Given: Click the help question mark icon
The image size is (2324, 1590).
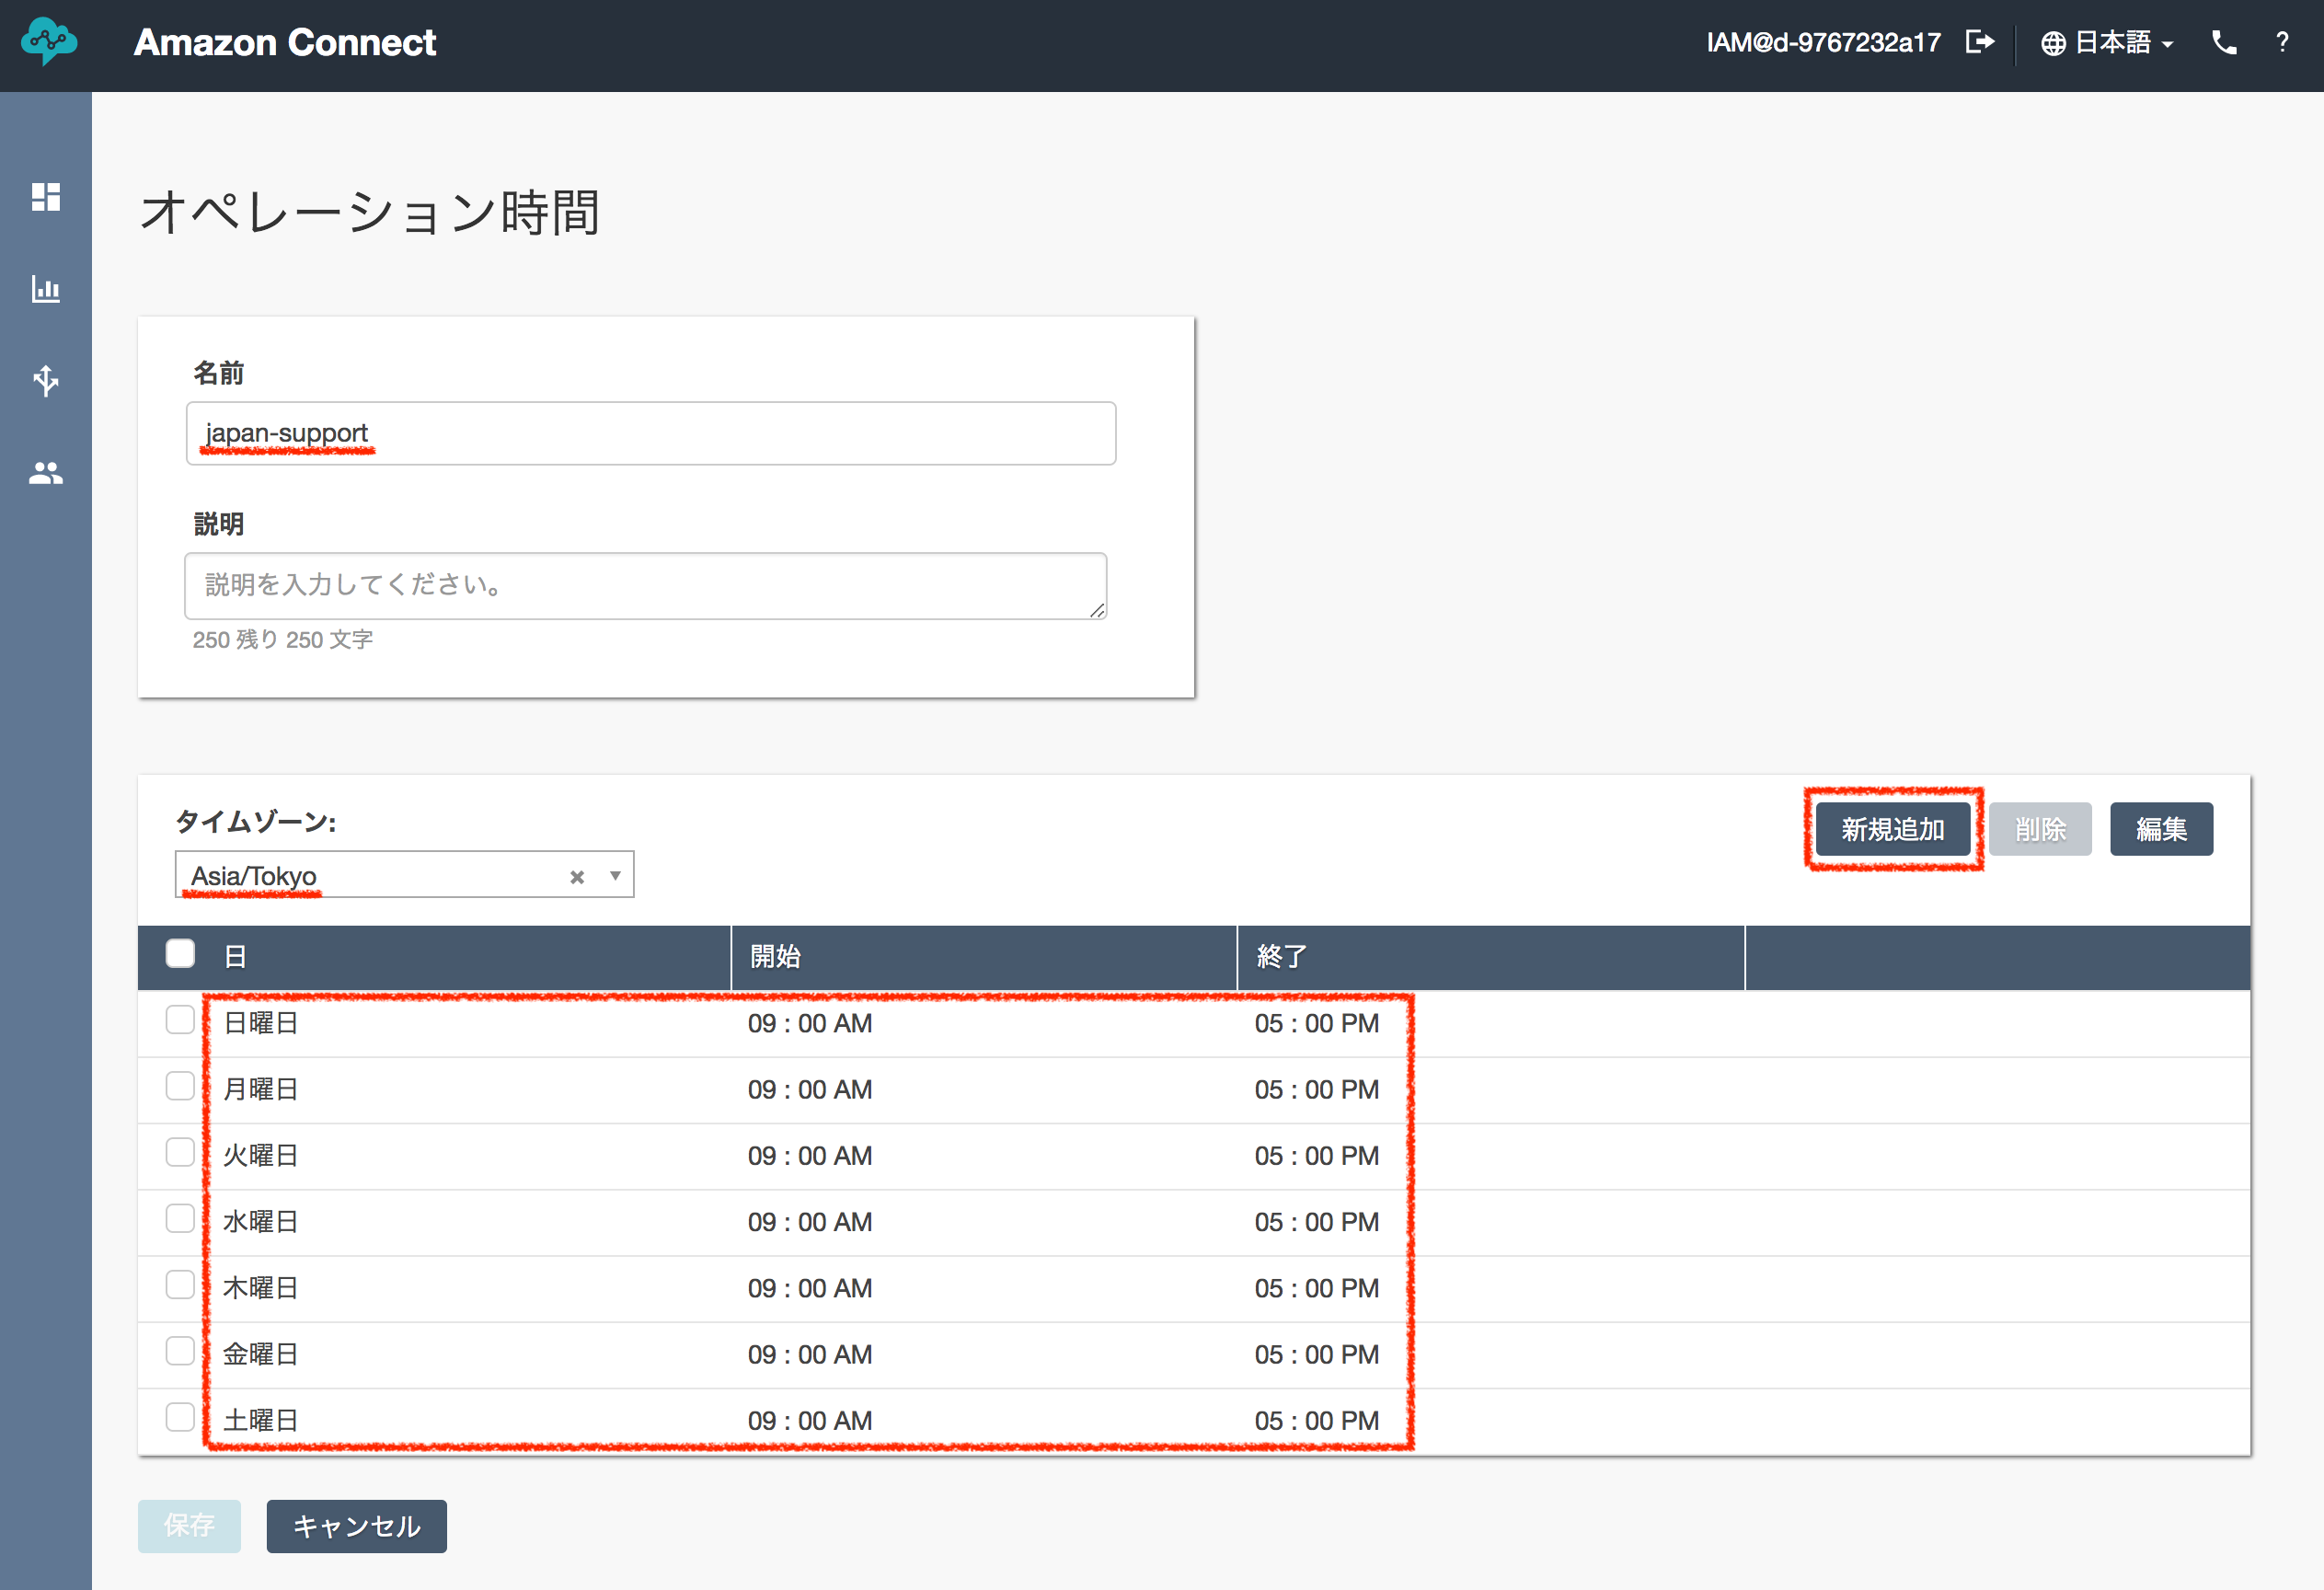Looking at the screenshot, I should tap(2283, 43).
